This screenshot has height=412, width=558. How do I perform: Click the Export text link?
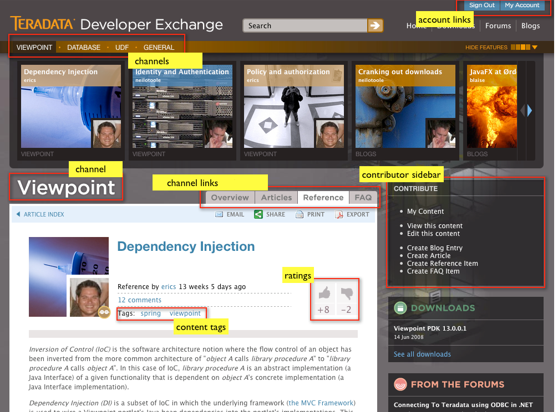(x=358, y=214)
